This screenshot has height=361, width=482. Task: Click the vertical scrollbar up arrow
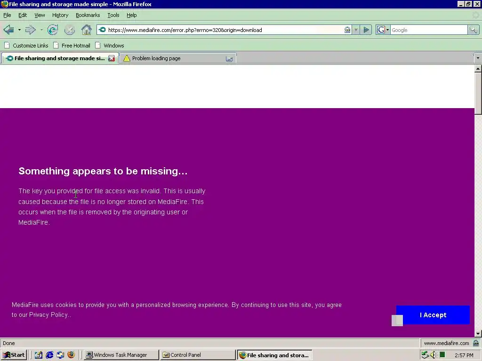coord(478,69)
